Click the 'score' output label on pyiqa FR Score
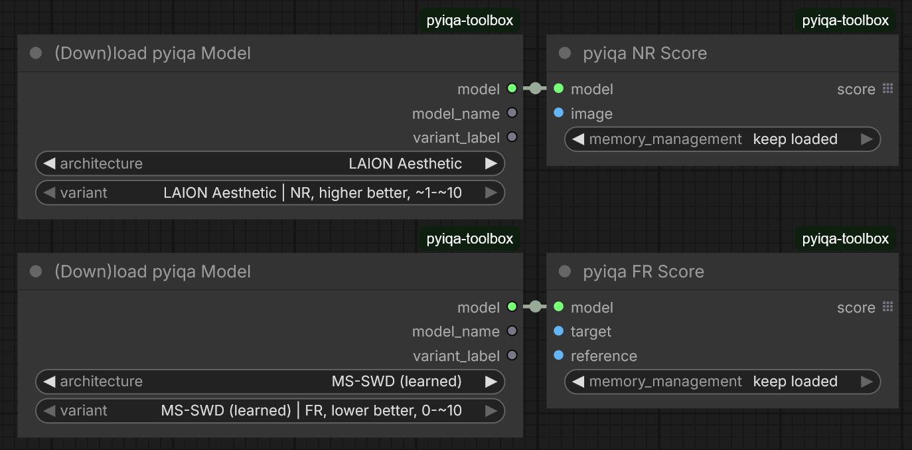Viewport: 912px width, 450px height. tap(856, 307)
